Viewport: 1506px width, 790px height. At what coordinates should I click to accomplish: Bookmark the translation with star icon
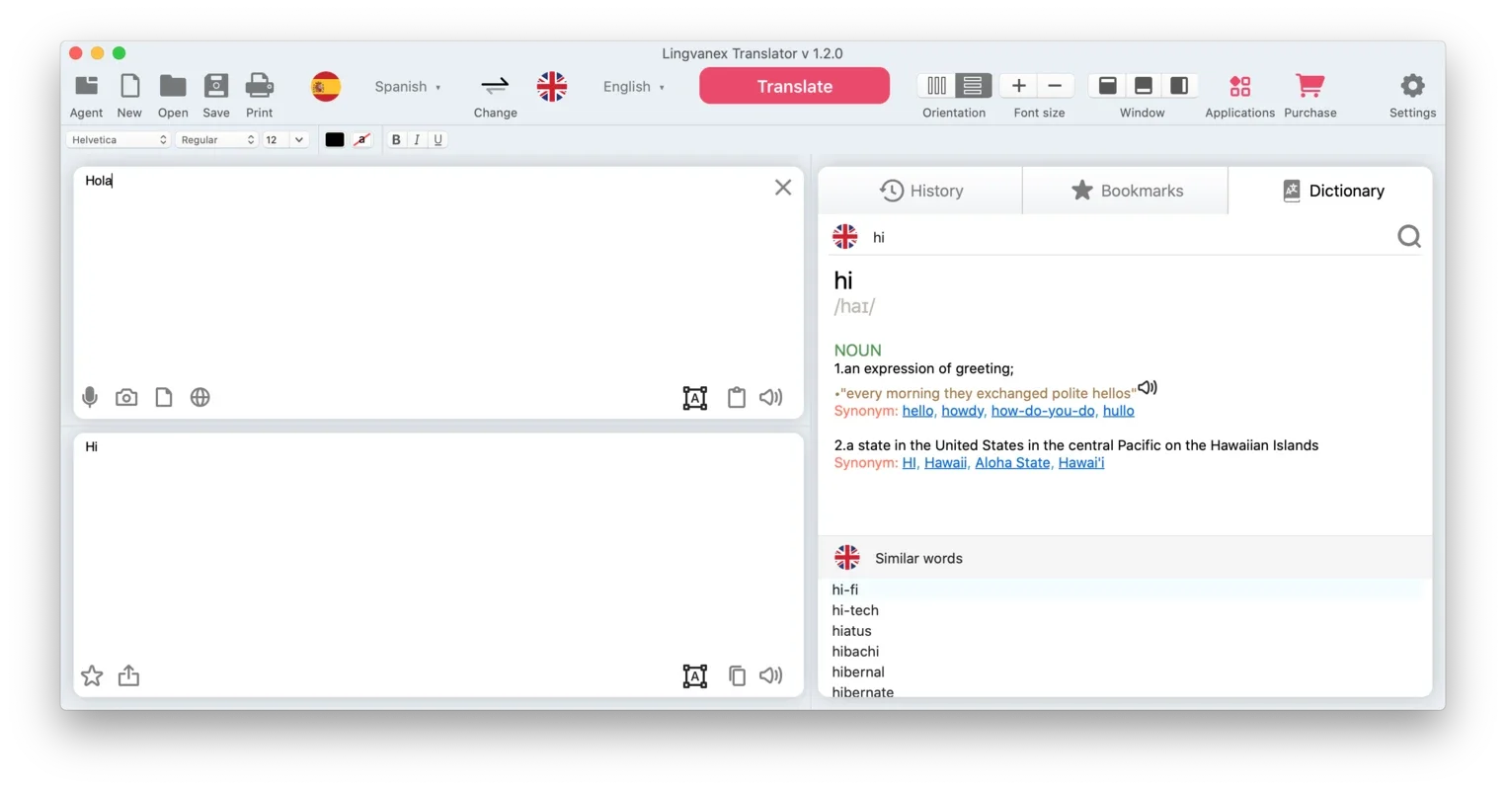92,675
